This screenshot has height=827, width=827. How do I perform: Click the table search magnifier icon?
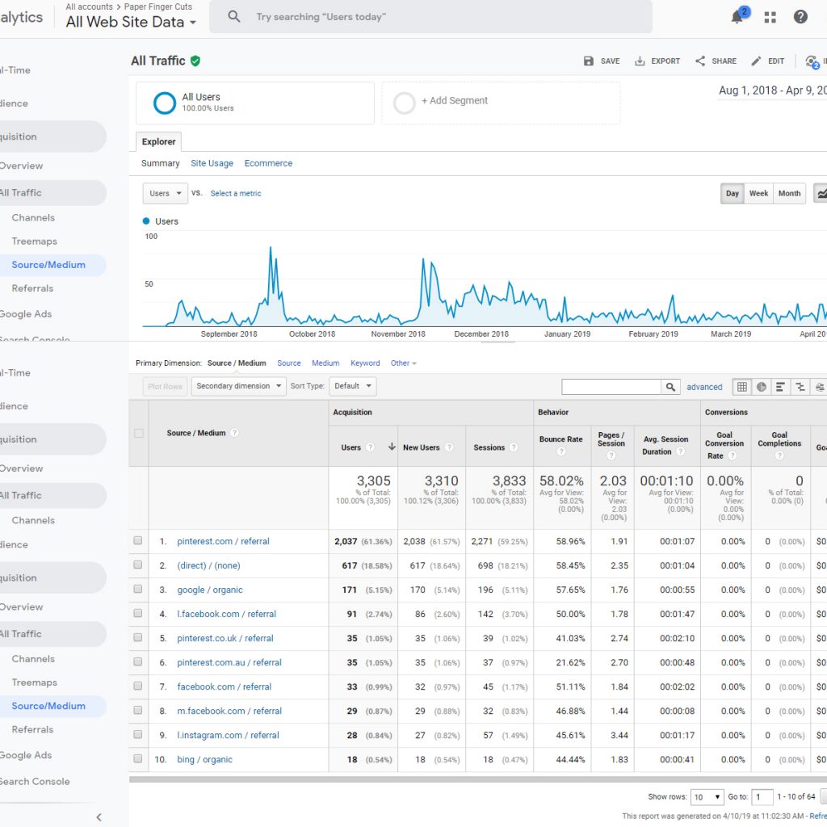(670, 387)
